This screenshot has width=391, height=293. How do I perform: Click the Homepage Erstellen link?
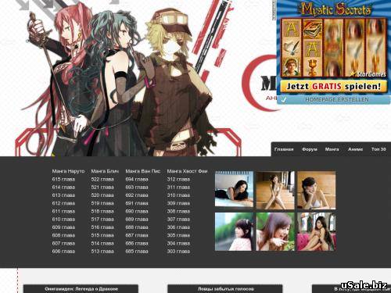tap(337, 100)
